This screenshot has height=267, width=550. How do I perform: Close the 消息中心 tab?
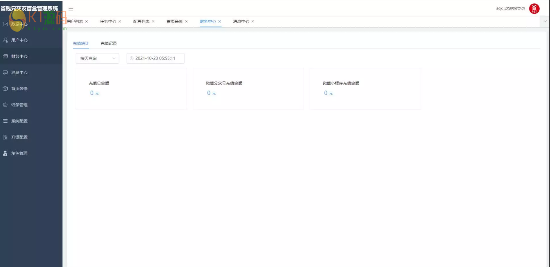click(253, 21)
